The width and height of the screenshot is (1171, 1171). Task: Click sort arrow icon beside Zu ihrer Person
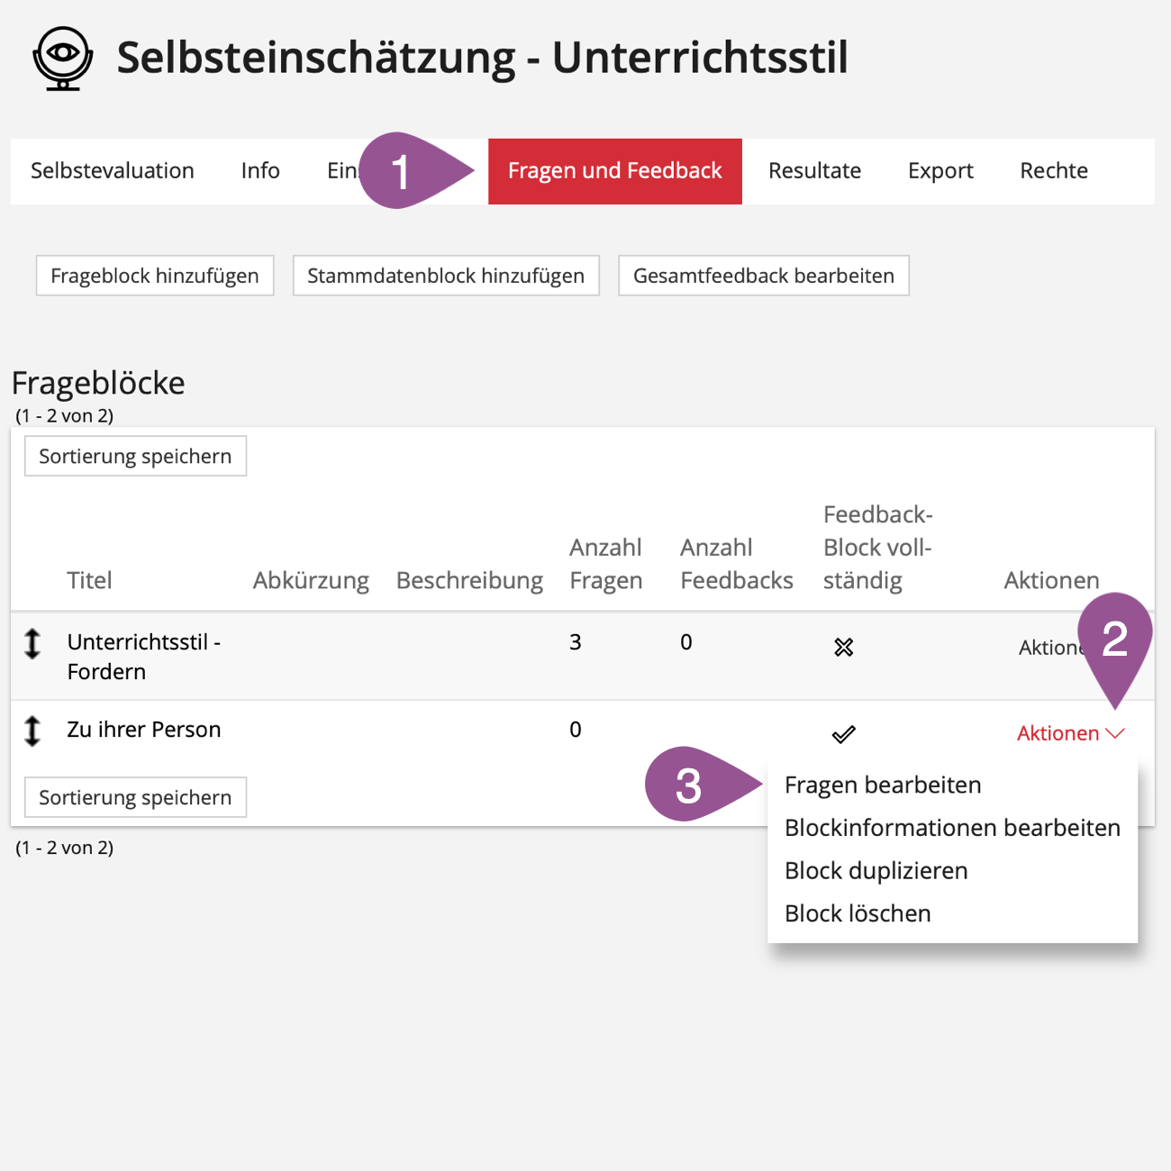click(32, 731)
